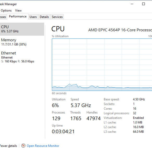Minimize the Task Manager window
Screen dimensions: 152x152
(x=132, y=4)
